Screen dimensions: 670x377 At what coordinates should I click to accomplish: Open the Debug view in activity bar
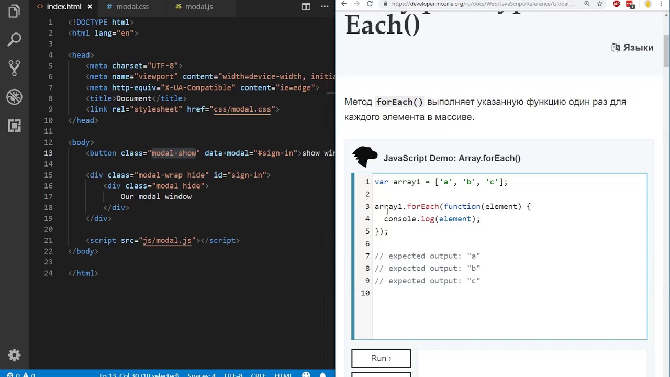pyautogui.click(x=14, y=97)
